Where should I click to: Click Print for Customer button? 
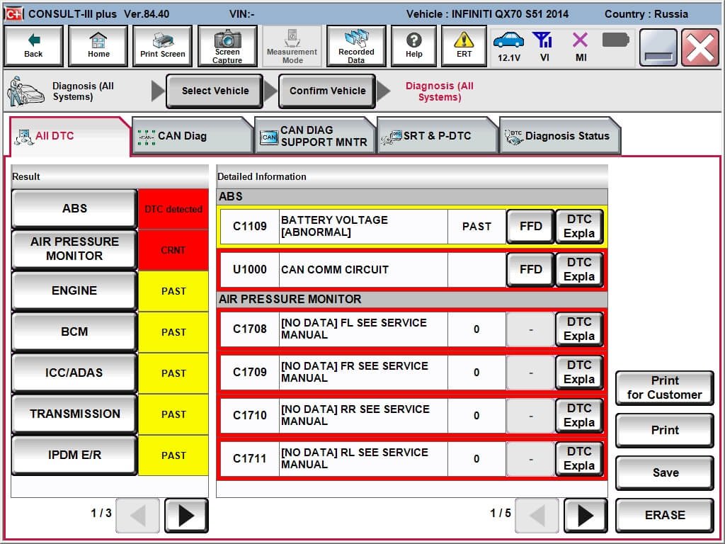pyautogui.click(x=665, y=387)
